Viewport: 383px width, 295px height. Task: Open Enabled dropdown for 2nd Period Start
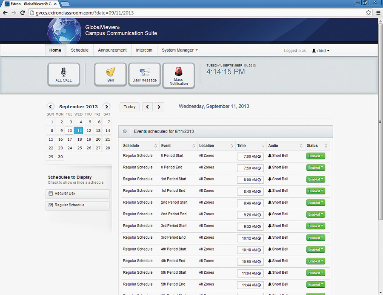click(316, 202)
